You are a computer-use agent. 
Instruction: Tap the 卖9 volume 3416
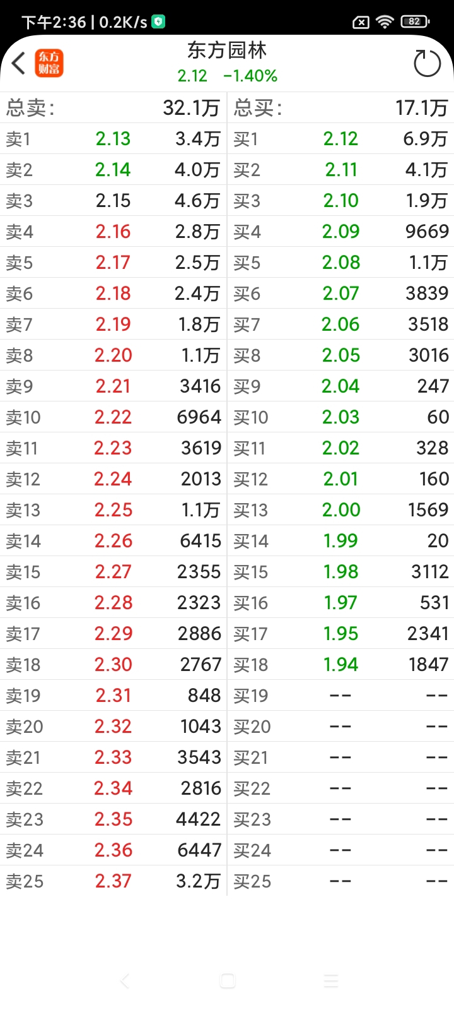click(x=201, y=386)
